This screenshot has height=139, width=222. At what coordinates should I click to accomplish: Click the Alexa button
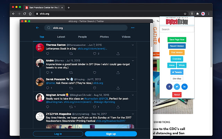(x=172, y=65)
